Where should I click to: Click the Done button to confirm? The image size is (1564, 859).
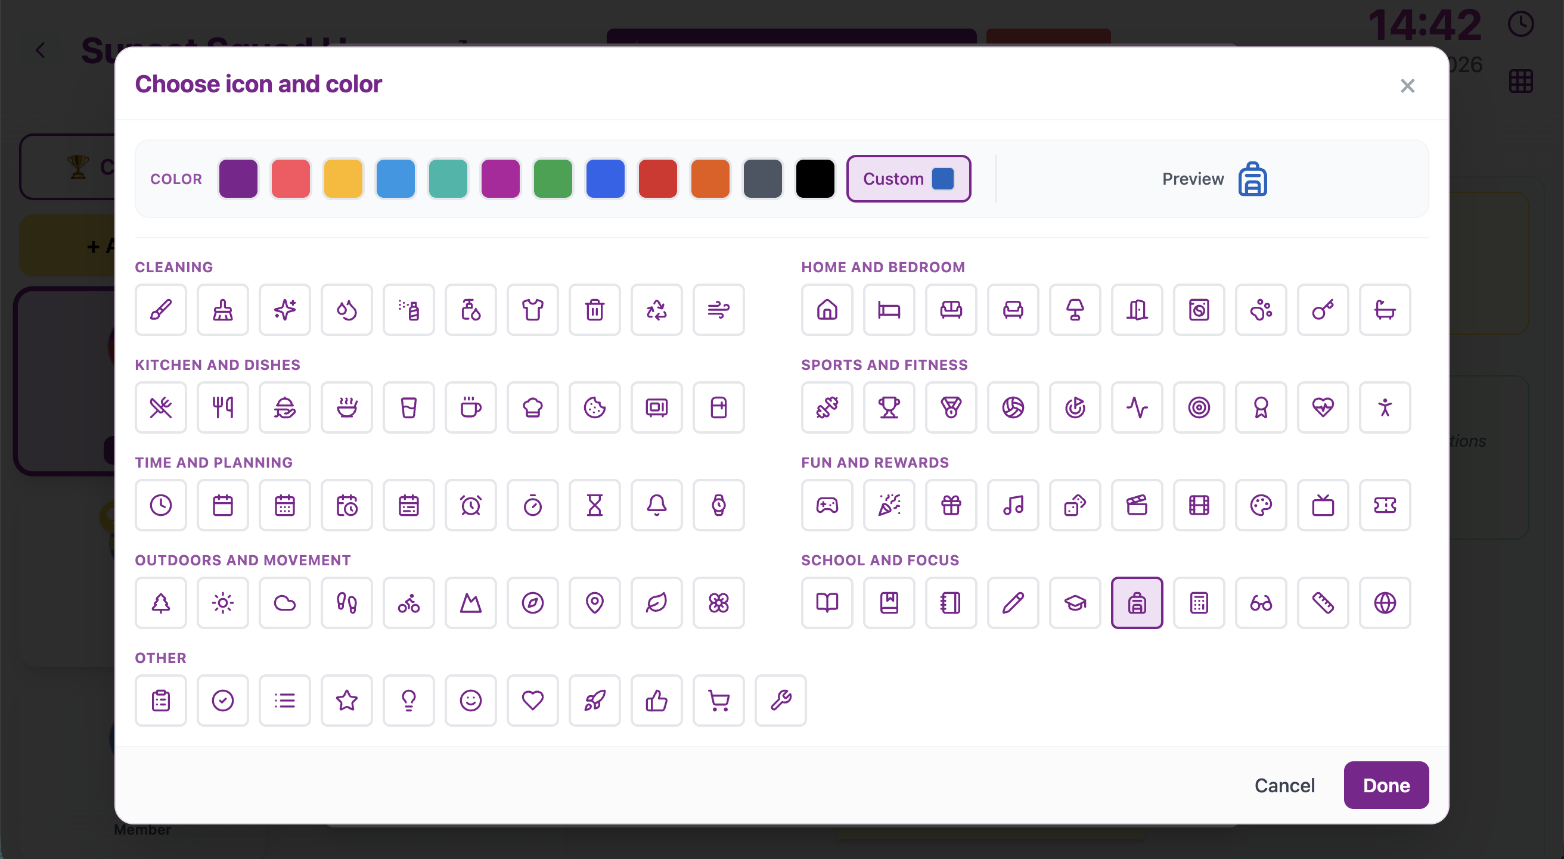(x=1386, y=785)
